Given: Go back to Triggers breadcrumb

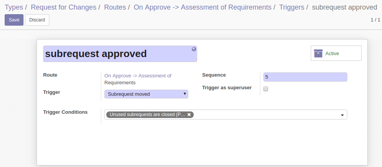Looking at the screenshot, I should pos(292,7).
